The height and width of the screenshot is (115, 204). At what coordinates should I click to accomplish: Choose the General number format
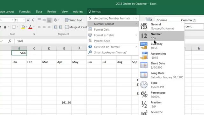click(x=162, y=26)
